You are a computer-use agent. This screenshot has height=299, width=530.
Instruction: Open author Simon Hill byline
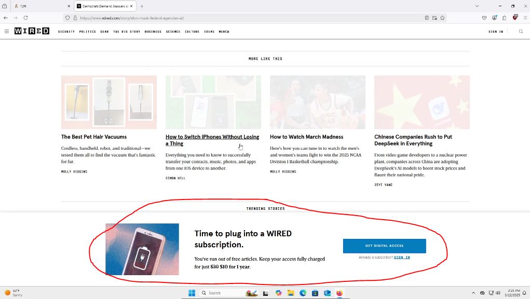175,178
